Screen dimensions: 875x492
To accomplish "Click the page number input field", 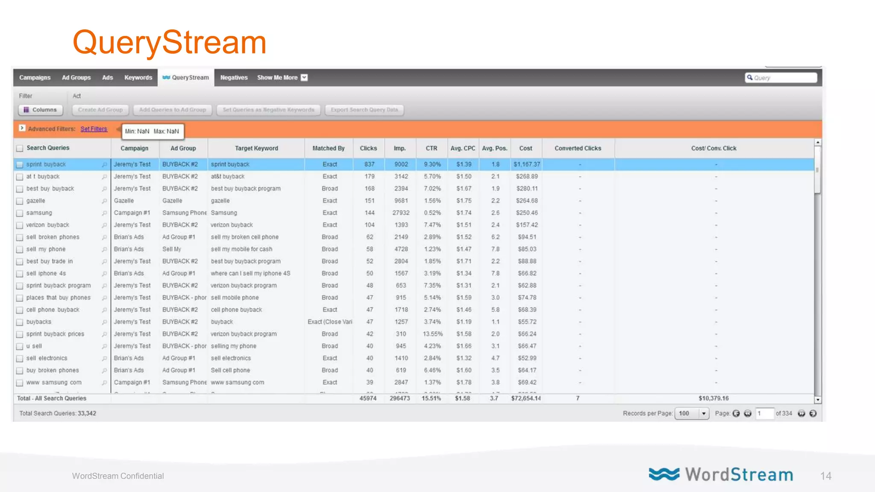I will (x=765, y=413).
